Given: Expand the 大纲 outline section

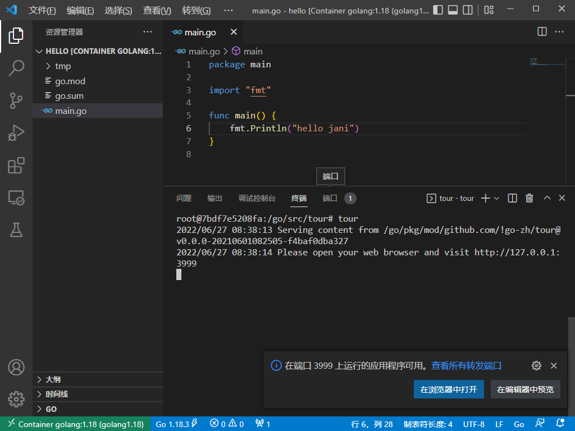Looking at the screenshot, I should pos(98,379).
